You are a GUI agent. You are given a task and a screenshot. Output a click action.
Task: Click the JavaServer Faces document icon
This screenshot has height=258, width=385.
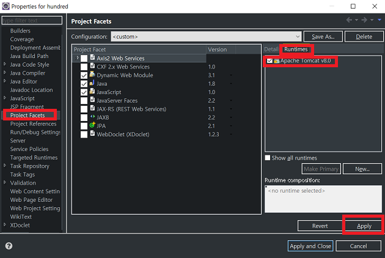92,100
